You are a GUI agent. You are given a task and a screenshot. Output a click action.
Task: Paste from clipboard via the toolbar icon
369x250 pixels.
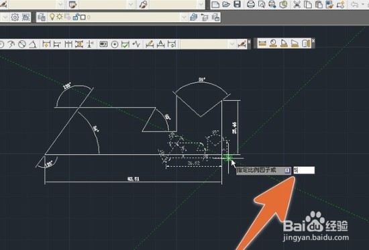point(319,4)
